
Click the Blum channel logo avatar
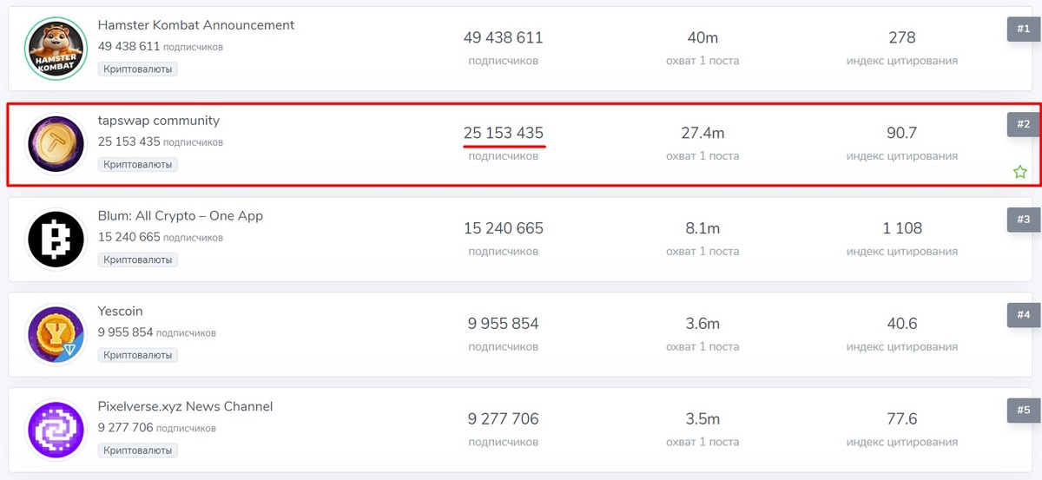click(x=56, y=239)
